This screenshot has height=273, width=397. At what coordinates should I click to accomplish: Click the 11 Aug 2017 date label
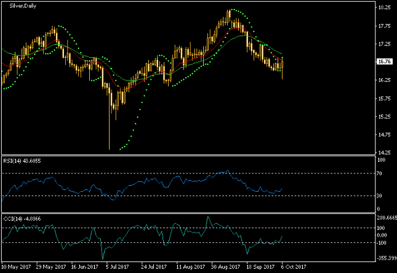coord(191,267)
